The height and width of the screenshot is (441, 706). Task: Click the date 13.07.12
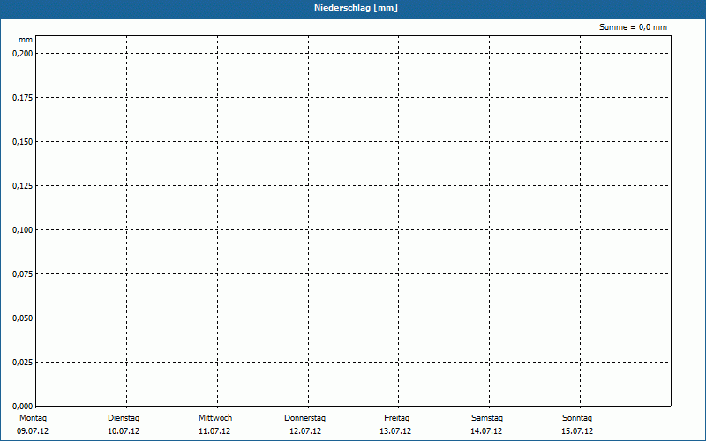click(x=395, y=431)
